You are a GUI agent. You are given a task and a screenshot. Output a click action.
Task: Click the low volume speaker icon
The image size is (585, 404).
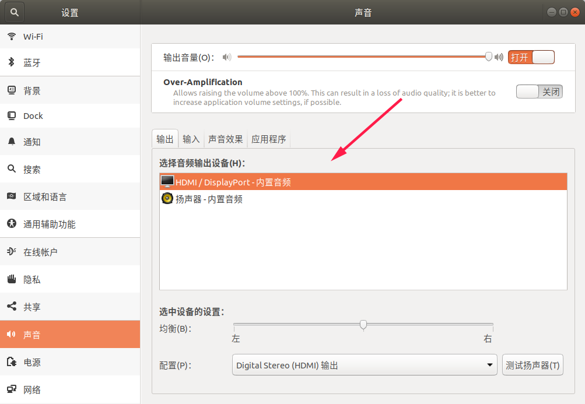click(x=227, y=57)
